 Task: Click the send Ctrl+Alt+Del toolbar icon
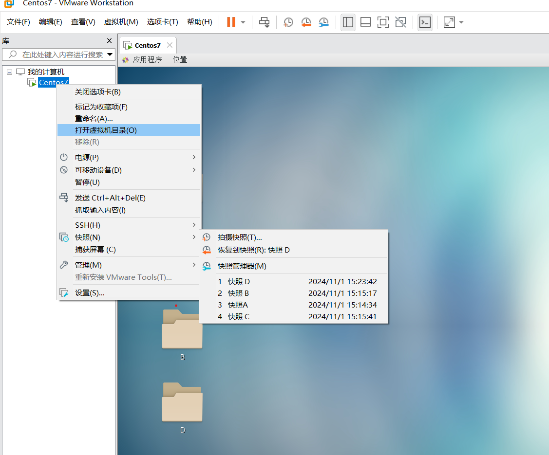[x=265, y=22]
